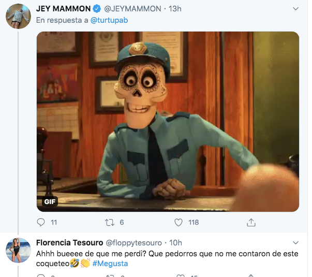Like the tweet with 118 likes
This screenshot has height=277, width=312.
(x=179, y=222)
